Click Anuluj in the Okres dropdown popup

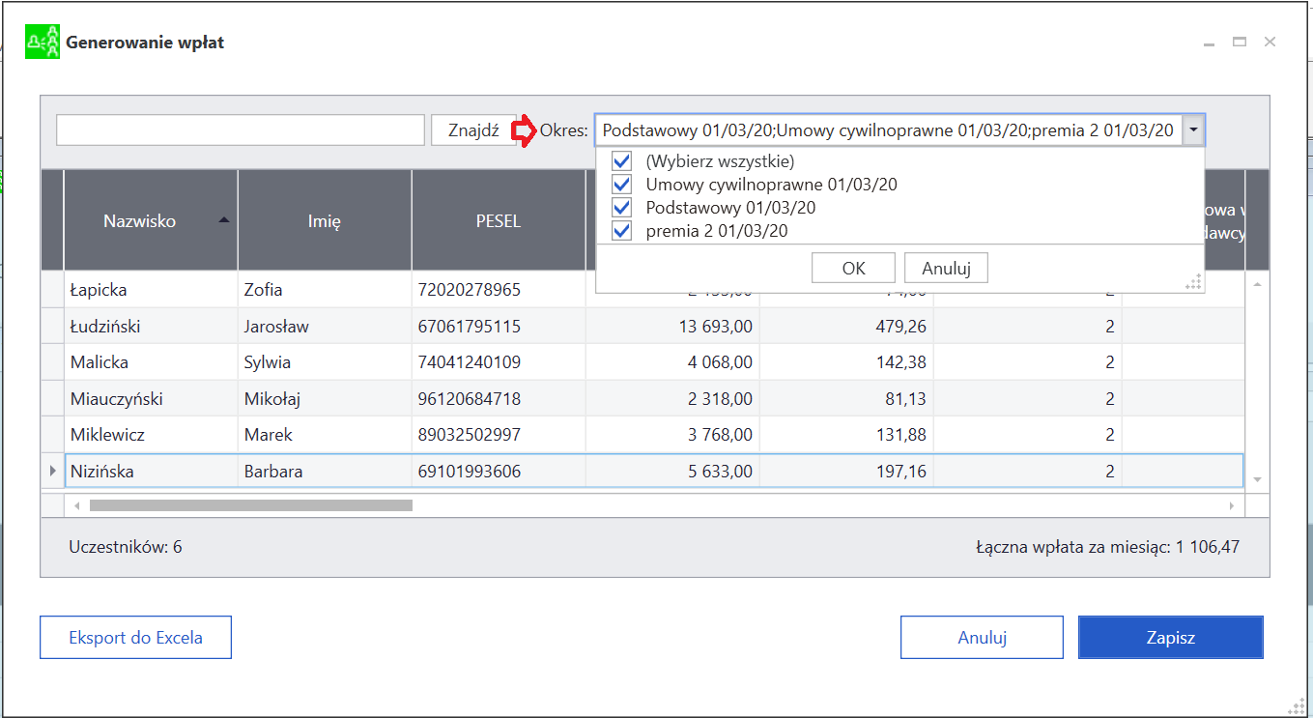click(x=946, y=268)
